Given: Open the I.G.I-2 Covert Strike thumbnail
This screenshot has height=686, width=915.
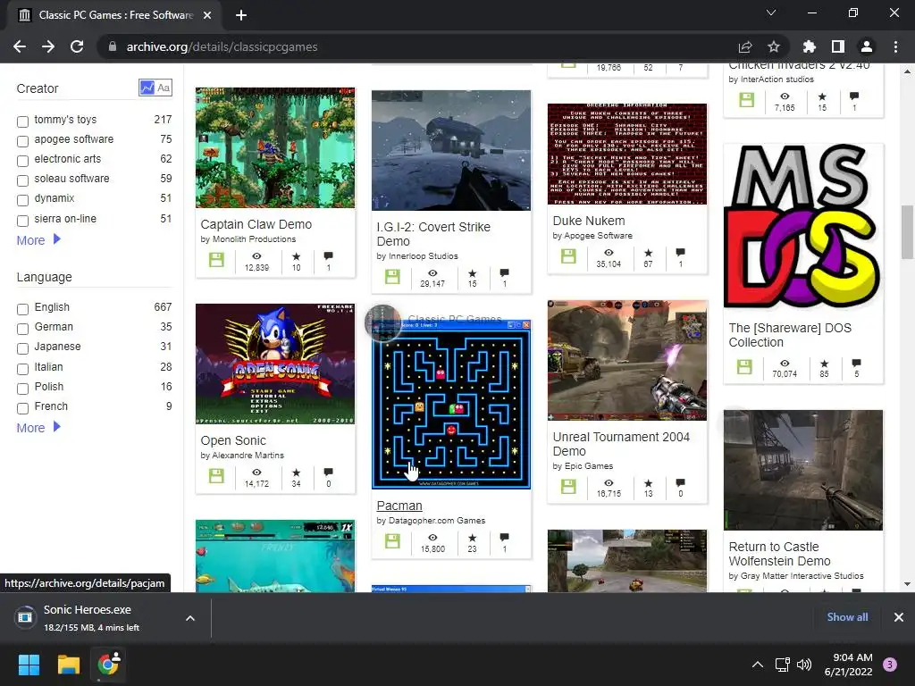Looking at the screenshot, I should pyautogui.click(x=451, y=150).
